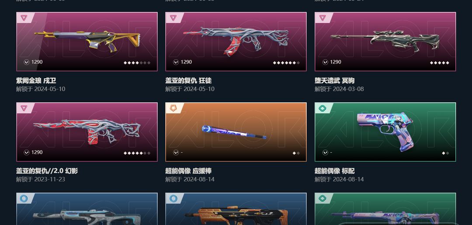Click the pink tier badge on 紫阙金琅 戍卫 card
The height and width of the screenshot is (225, 472).
(24, 18)
